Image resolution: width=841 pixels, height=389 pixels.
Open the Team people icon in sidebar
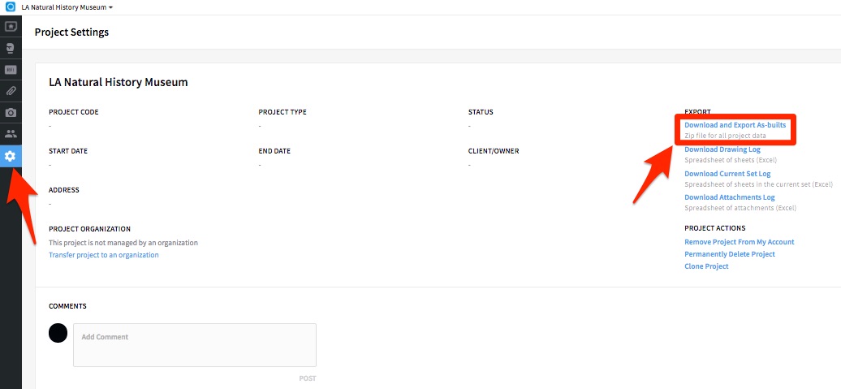[11, 134]
